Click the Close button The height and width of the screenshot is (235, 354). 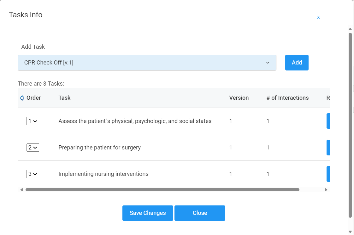point(200,213)
